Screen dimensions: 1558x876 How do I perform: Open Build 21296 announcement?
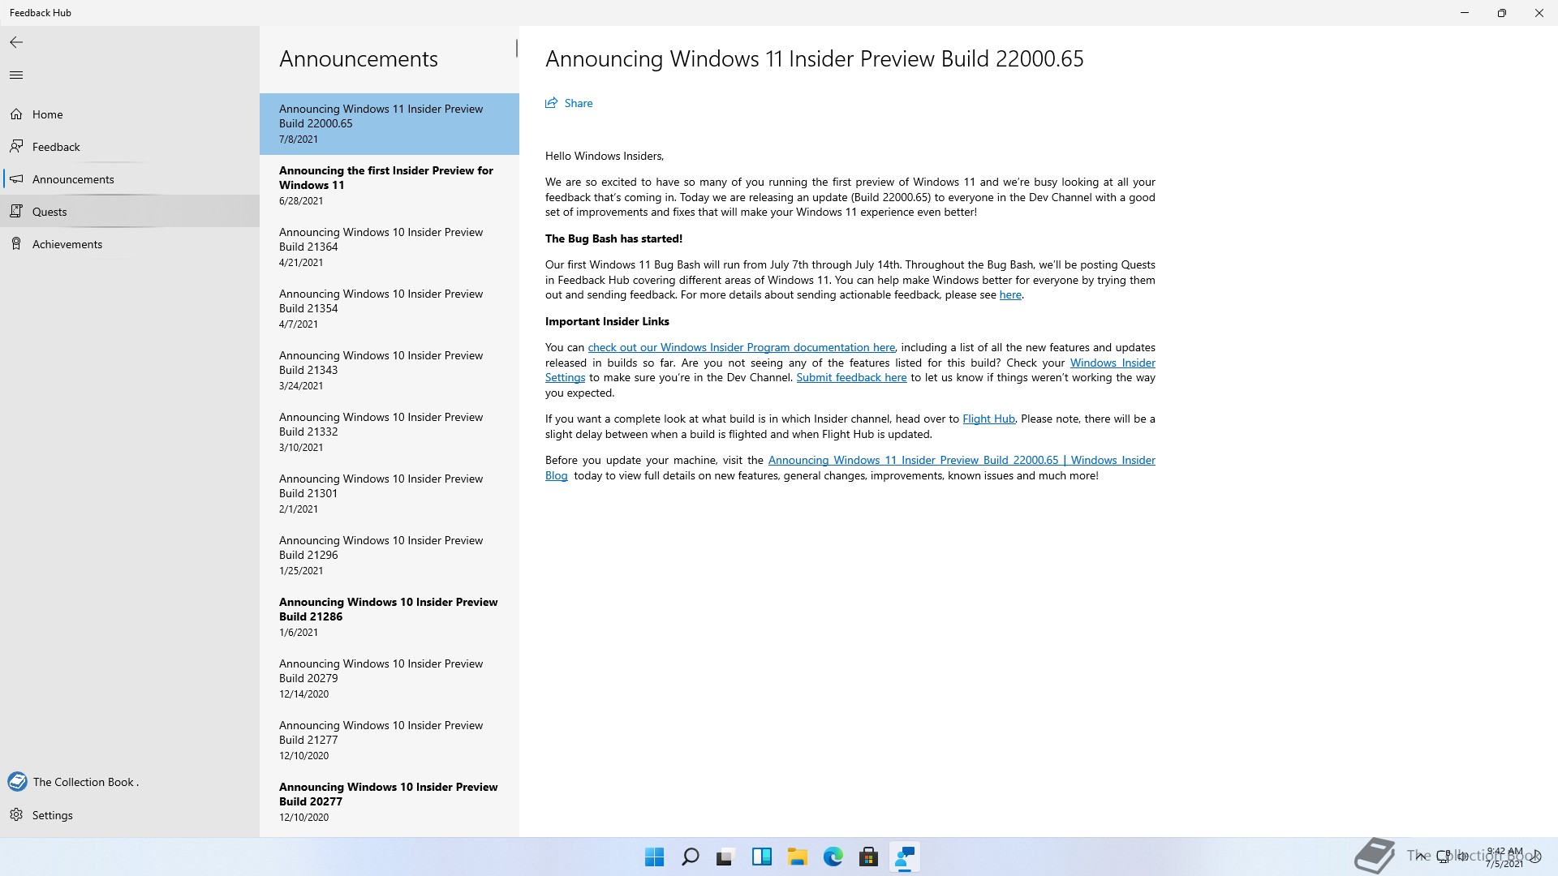point(389,556)
